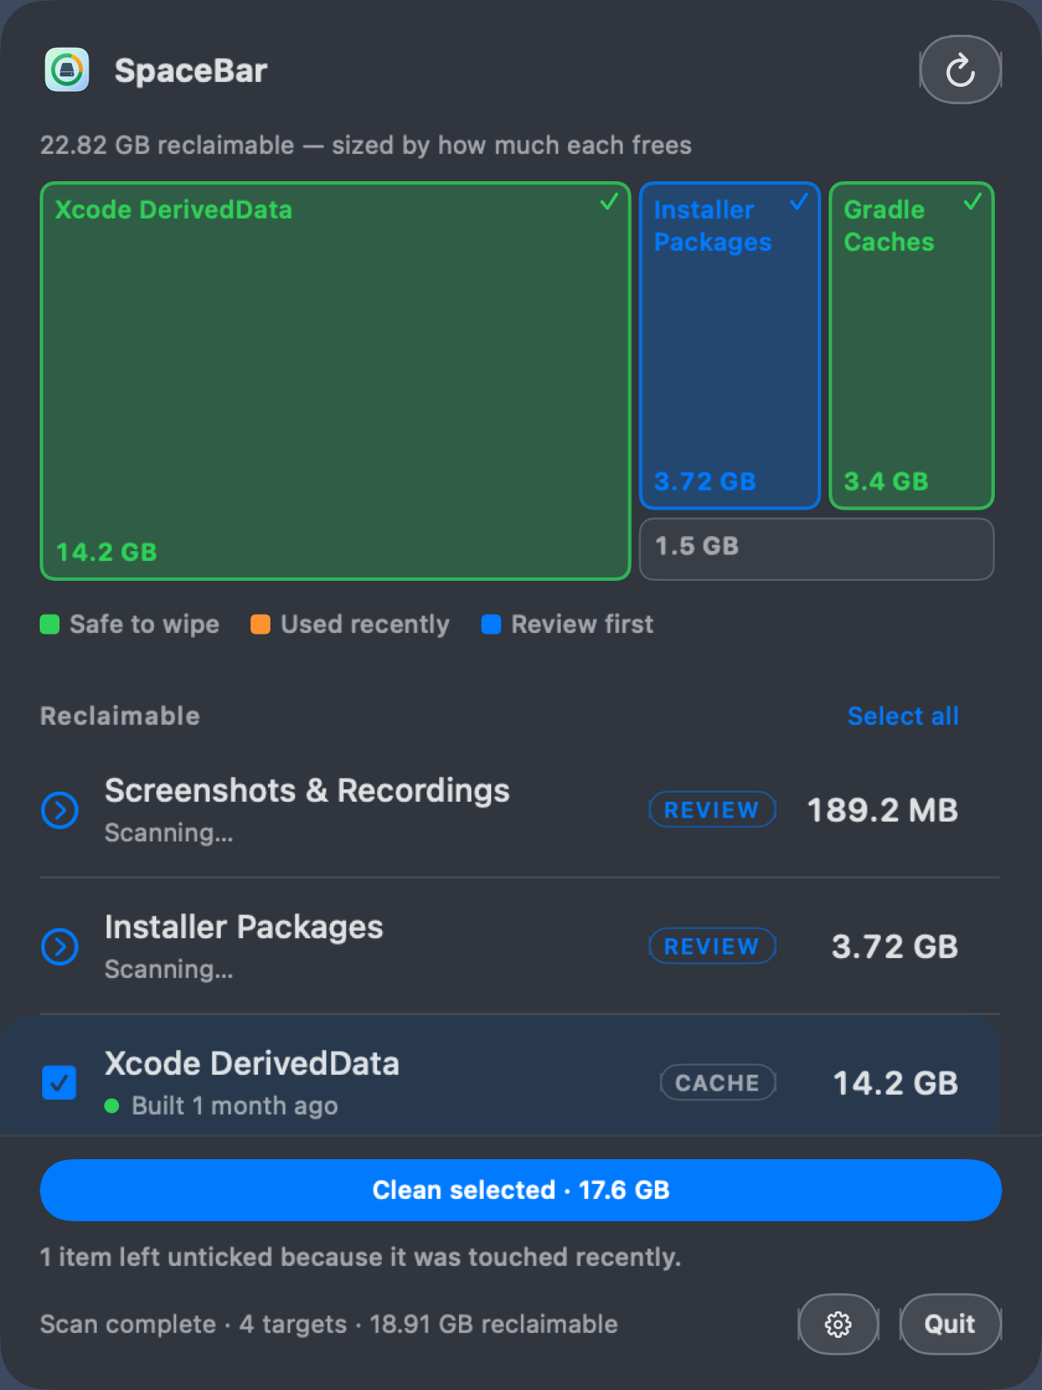The width and height of the screenshot is (1042, 1390).
Task: Click the SpaceBar title text
Action: 191,70
